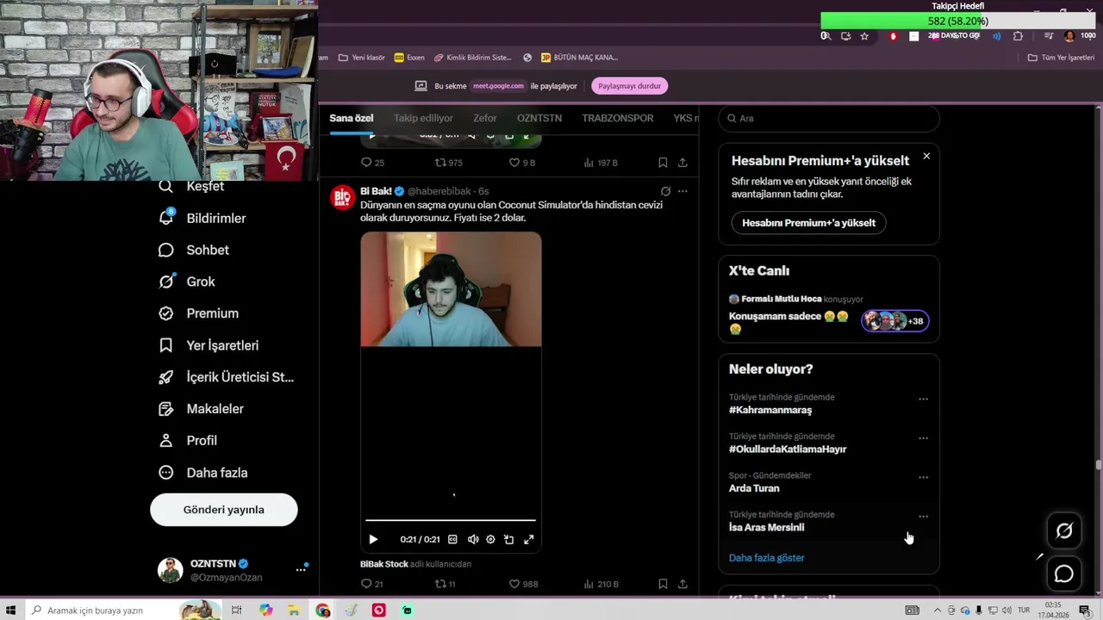This screenshot has width=1103, height=620.
Task: Bookmark page with star icon
Action: [x=864, y=36]
